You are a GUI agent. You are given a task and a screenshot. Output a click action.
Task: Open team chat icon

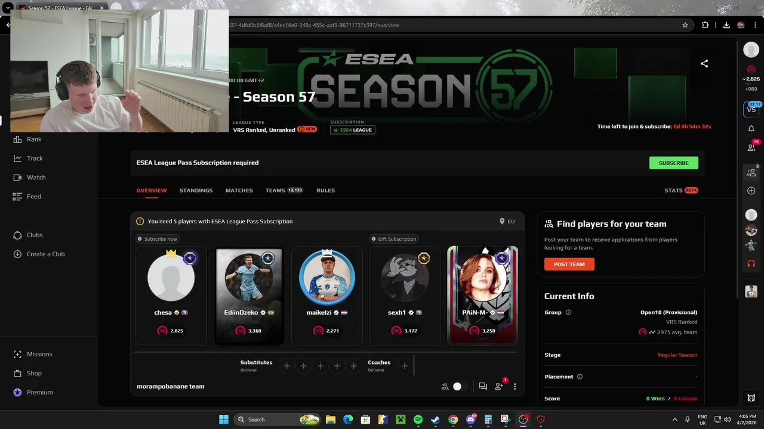[483, 386]
